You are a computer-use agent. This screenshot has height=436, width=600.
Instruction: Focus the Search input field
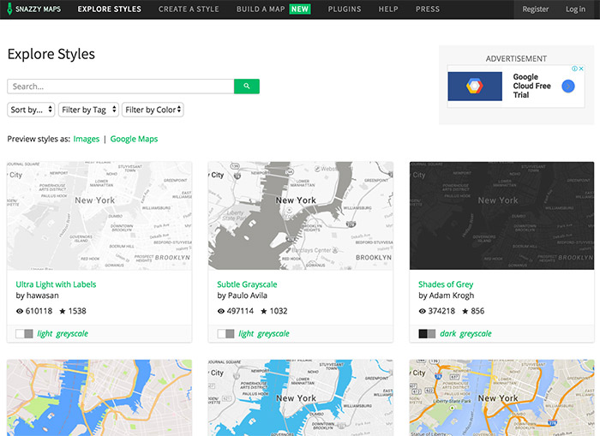tap(121, 86)
